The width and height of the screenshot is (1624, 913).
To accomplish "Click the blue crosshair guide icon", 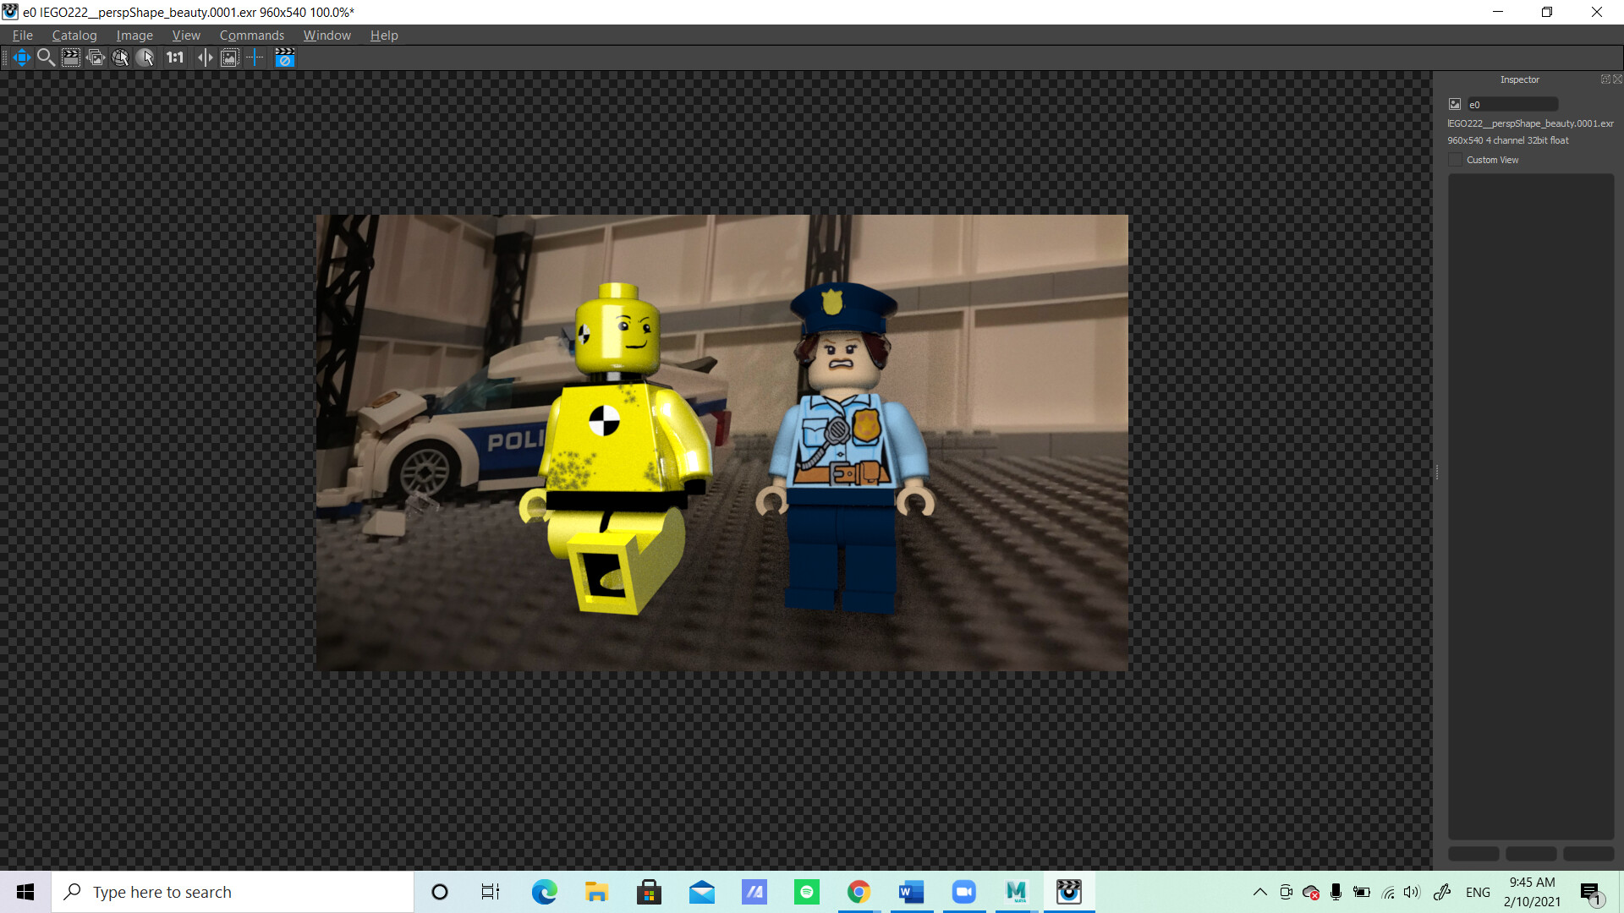I will 255,57.
